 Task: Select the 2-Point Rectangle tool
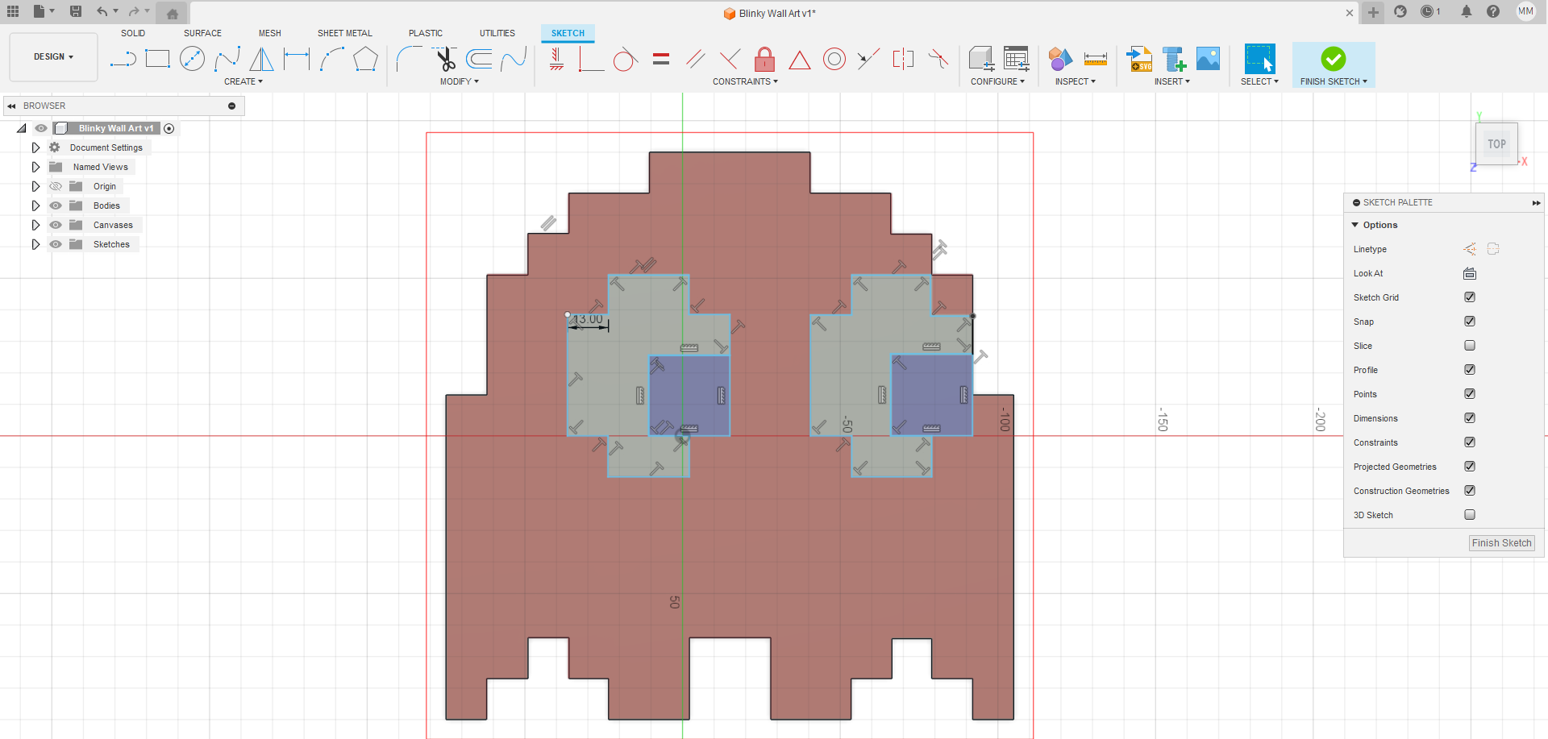[157, 59]
